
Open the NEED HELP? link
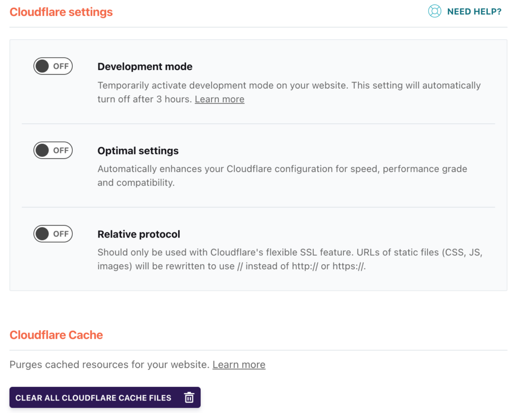474,12
